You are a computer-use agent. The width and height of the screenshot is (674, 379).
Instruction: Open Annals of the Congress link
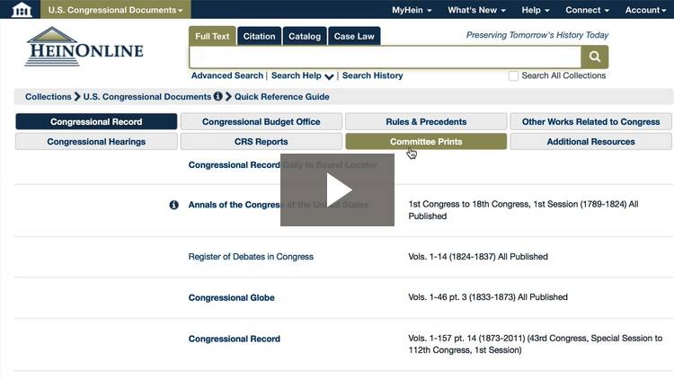[278, 205]
